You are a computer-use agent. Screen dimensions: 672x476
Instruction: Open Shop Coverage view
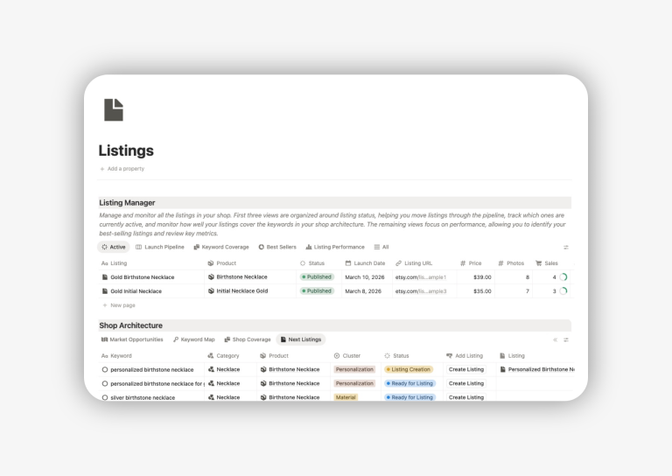pyautogui.click(x=248, y=339)
